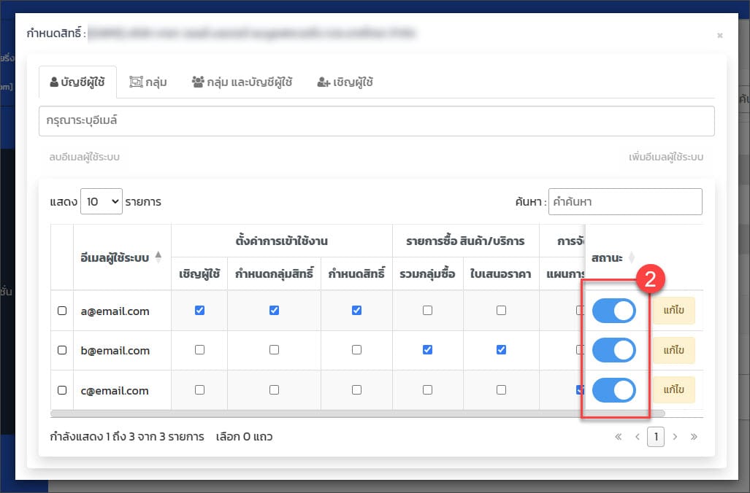Disable status switch for b@email.com
The height and width of the screenshot is (493, 750).
[x=613, y=350]
